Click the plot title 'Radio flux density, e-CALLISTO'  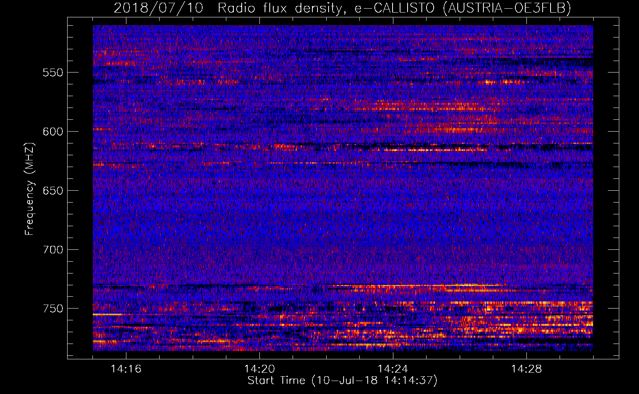(x=326, y=8)
